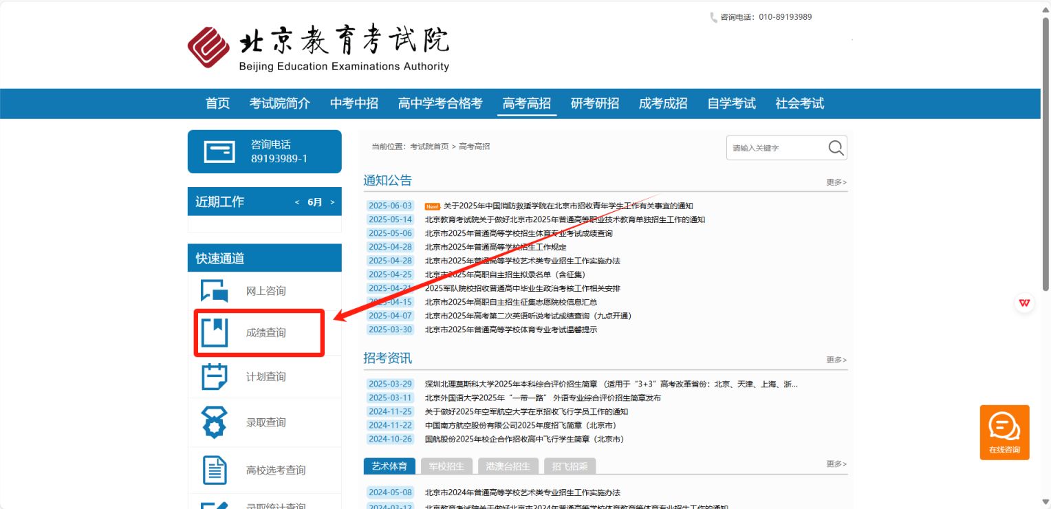Viewport: 1051px width, 509px height.
Task: Open 计划查询 quick channel link
Action: click(266, 377)
